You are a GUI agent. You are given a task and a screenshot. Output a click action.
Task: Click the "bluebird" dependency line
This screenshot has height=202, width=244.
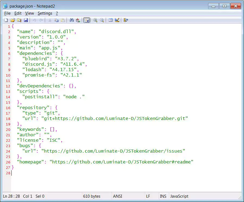[x=51, y=59]
